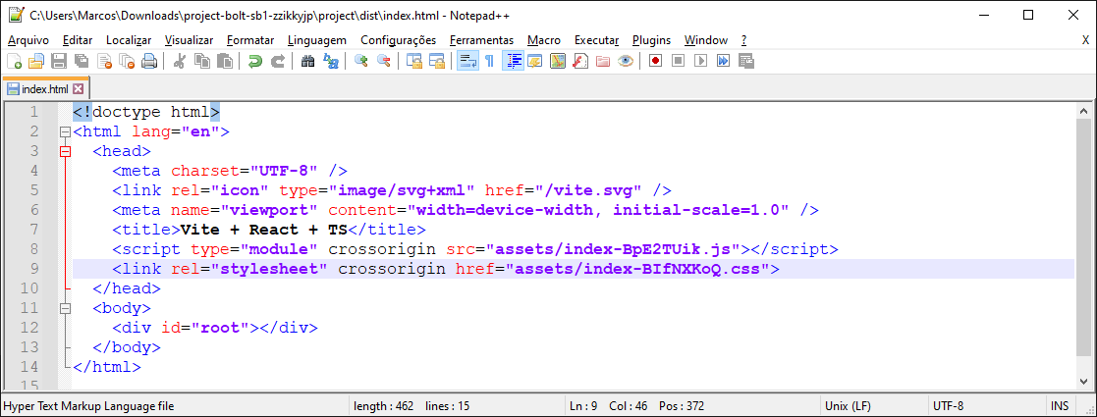The height and width of the screenshot is (417, 1097).
Task: Select the index.html document tab
Action: pos(45,88)
